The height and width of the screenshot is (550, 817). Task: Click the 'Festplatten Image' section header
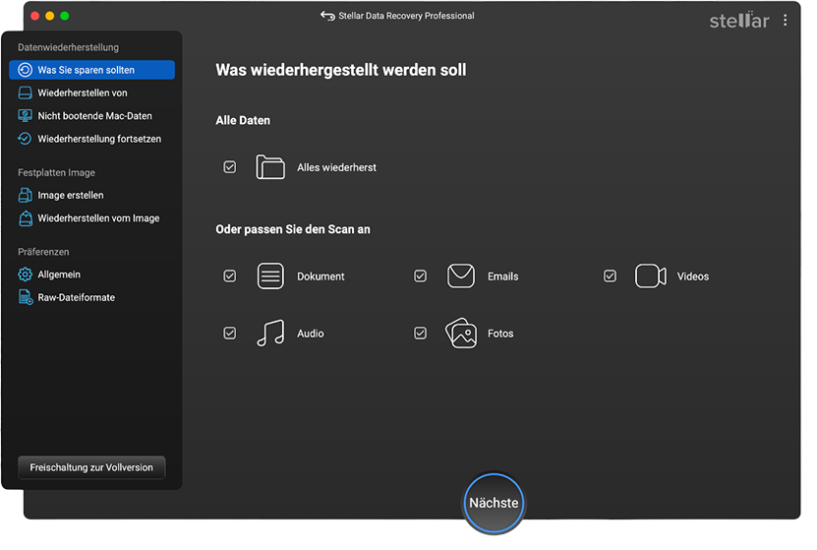pyautogui.click(x=56, y=172)
